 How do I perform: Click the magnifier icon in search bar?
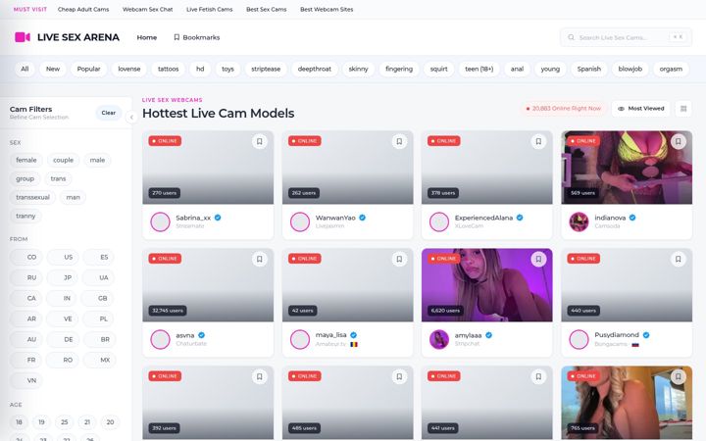coord(571,37)
